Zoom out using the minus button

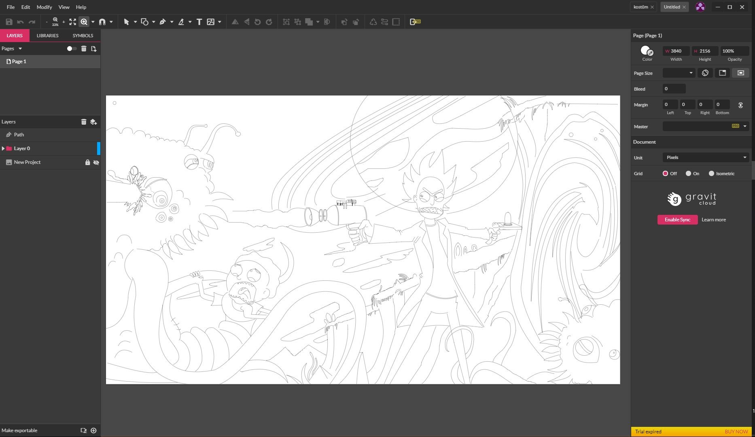click(x=47, y=22)
